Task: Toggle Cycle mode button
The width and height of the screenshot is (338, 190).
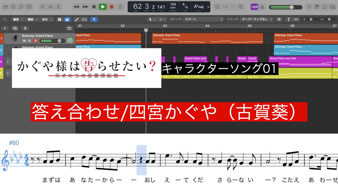Action: pos(120,7)
